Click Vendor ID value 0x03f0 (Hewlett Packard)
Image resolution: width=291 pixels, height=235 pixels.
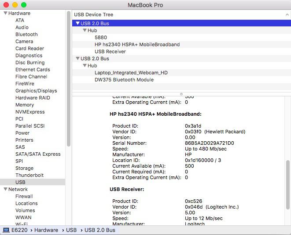point(215,132)
